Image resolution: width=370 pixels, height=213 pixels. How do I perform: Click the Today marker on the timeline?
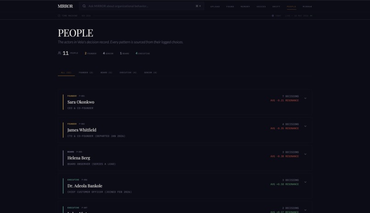pyautogui.click(x=273, y=16)
